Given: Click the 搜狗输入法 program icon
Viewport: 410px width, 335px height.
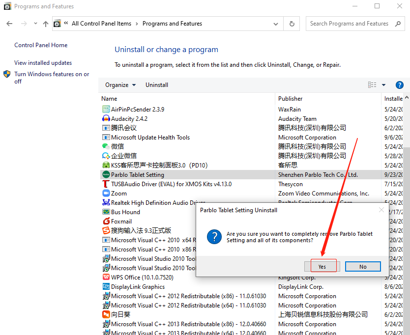Looking at the screenshot, I should [x=106, y=230].
